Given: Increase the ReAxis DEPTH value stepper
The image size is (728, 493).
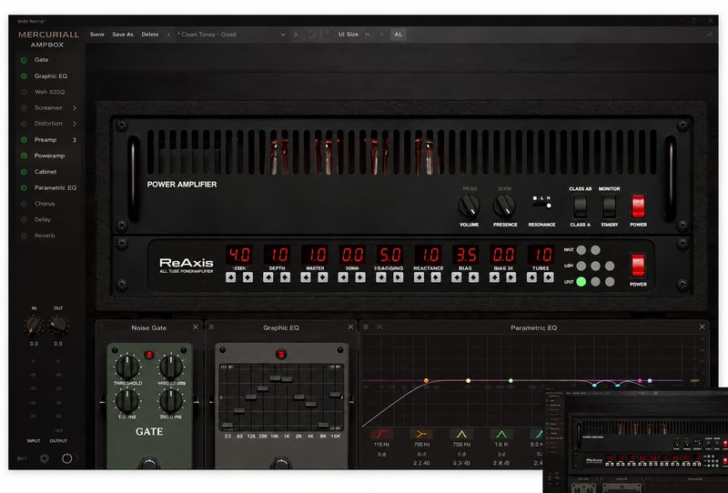Looking at the screenshot, I should (x=285, y=277).
